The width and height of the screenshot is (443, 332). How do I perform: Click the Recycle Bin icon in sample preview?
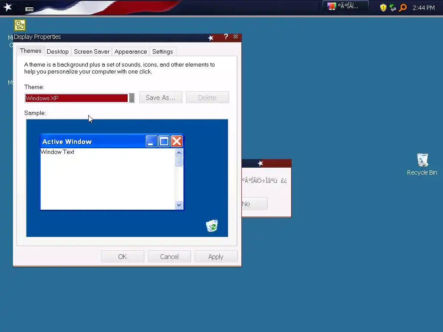212,226
